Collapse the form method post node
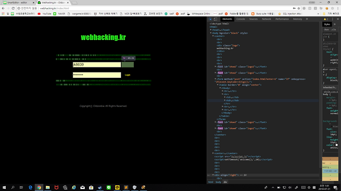 pyautogui.click(x=215, y=79)
